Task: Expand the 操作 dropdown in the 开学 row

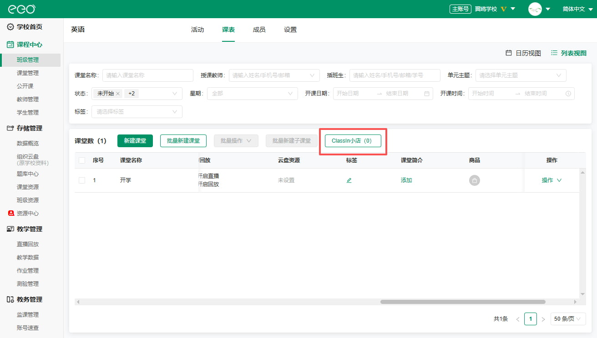Action: tap(551, 180)
